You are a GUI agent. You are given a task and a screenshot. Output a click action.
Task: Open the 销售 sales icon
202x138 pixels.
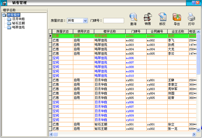click(148, 17)
